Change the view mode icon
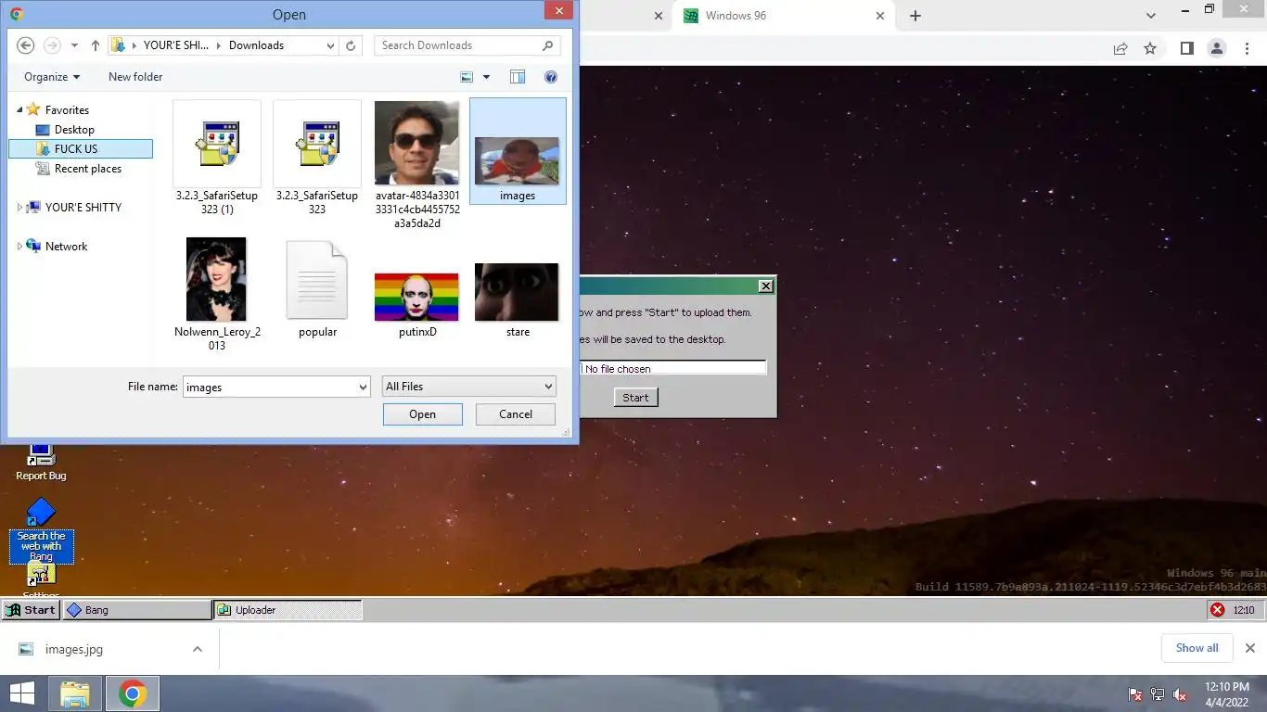The height and width of the screenshot is (712, 1267). (x=467, y=77)
